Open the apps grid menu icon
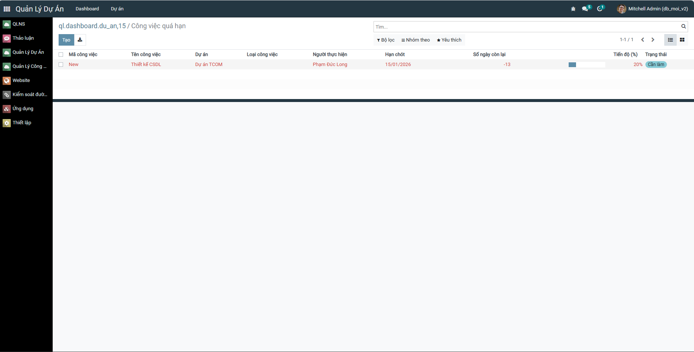The width and height of the screenshot is (694, 352). (x=7, y=9)
